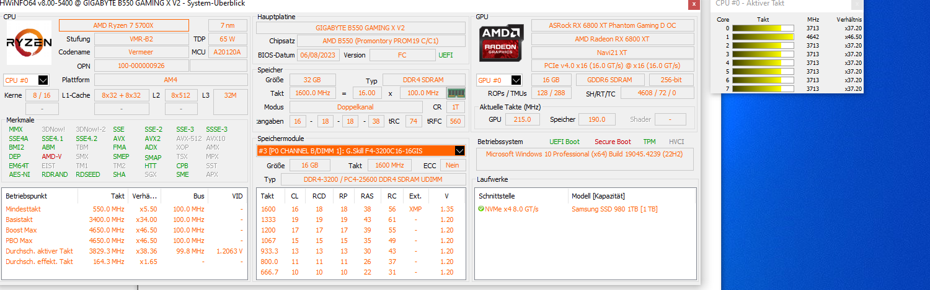Viewport: 930px width, 290px height.
Task: Click the 100-000000926 OPN field
Action: tap(141, 66)
